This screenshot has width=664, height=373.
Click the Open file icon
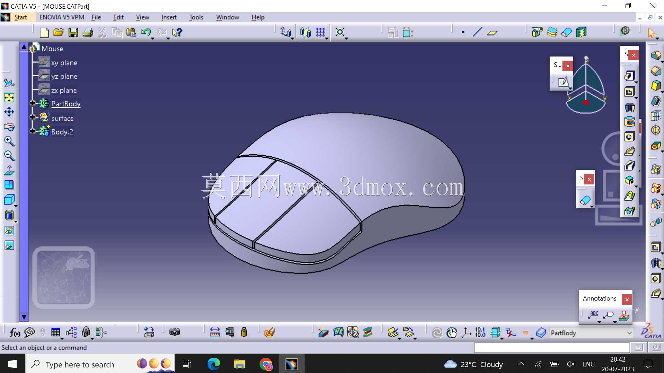59,33
